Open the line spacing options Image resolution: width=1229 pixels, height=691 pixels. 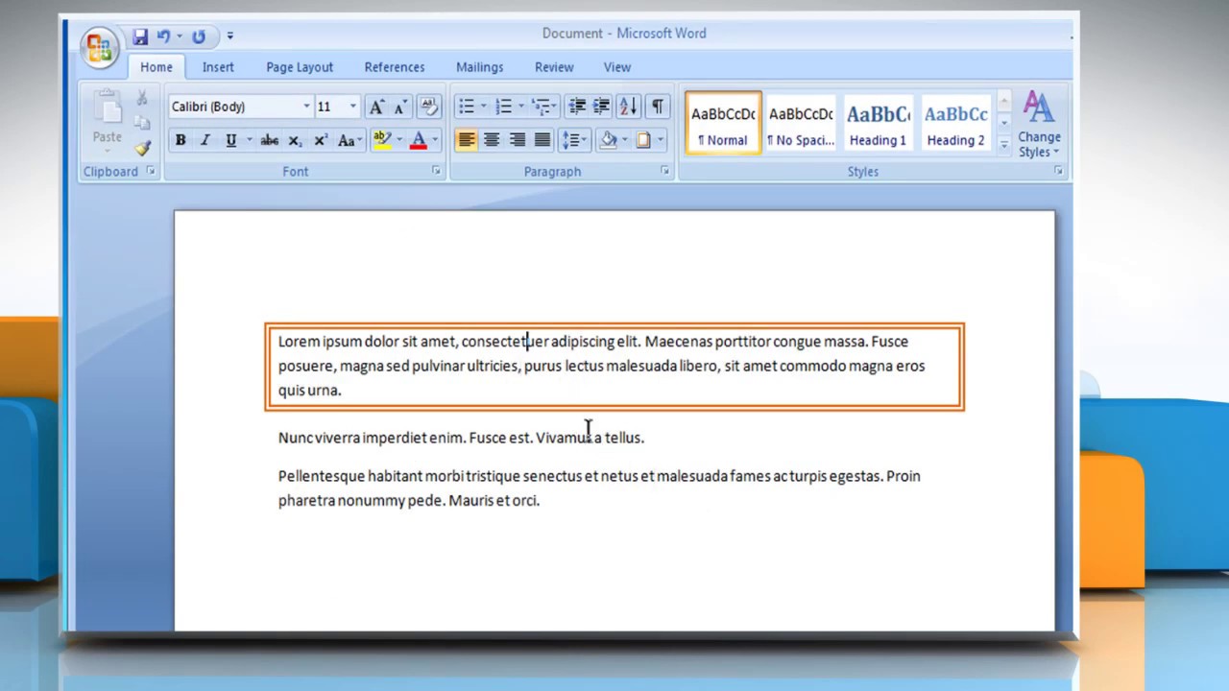coord(574,140)
